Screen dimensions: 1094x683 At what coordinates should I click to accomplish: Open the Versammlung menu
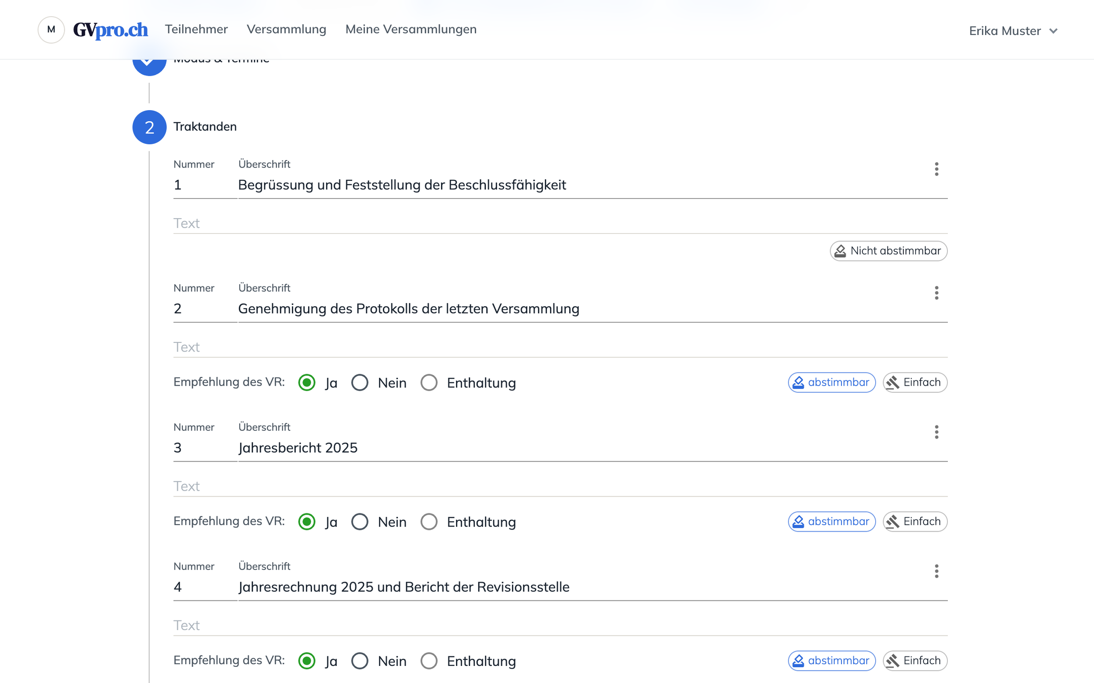(x=286, y=29)
